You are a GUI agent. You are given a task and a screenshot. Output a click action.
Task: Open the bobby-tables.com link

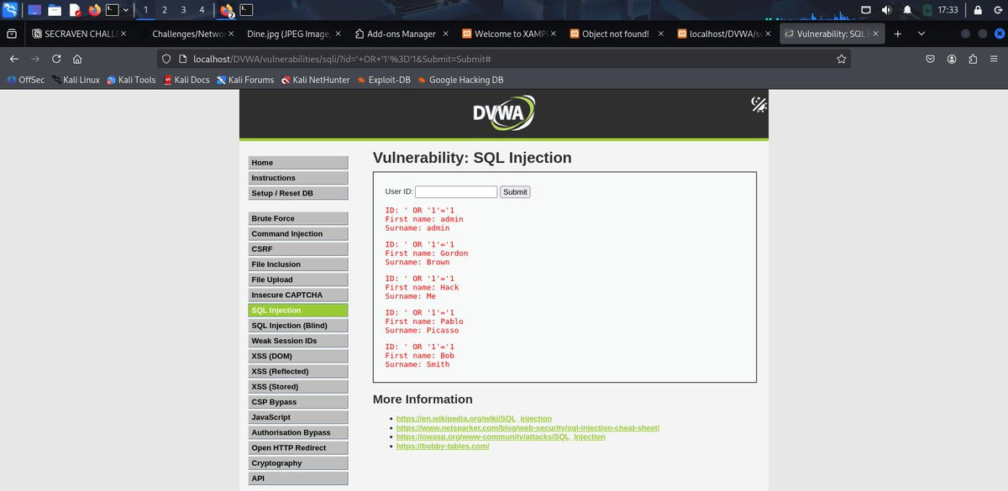click(443, 446)
